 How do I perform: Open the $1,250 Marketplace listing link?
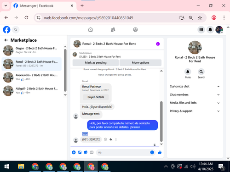tap(100, 57)
